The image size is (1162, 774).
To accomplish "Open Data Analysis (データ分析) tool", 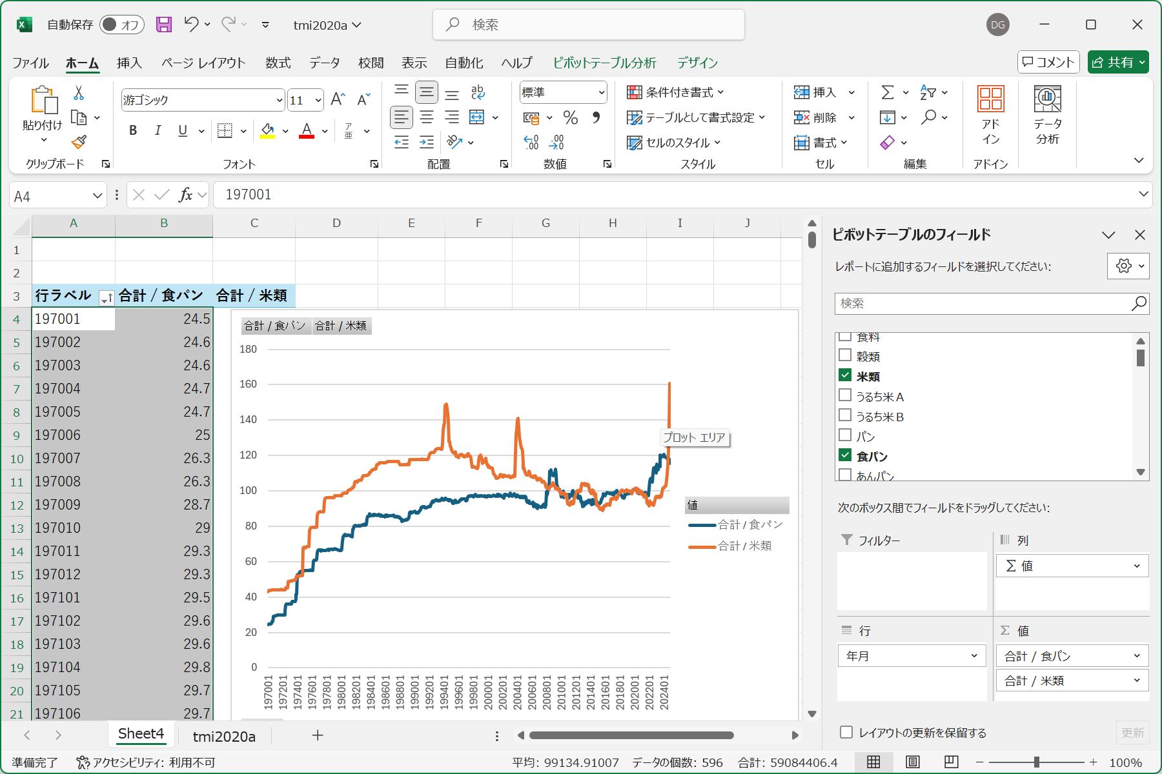I will tap(1047, 116).
